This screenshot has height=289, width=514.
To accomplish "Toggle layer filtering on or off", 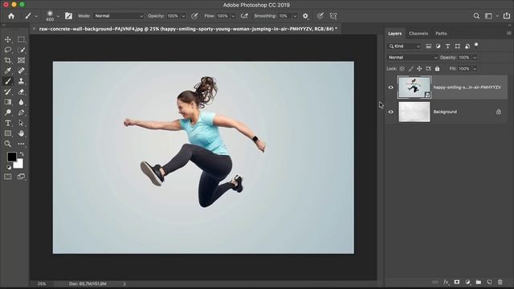I will 476,45.
